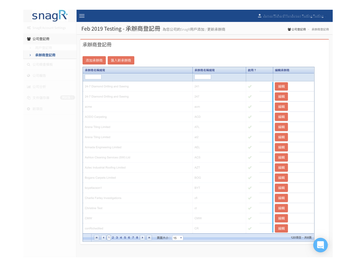The width and height of the screenshot is (356, 267).
Task: Go to previous page arrow
Action: point(104,237)
